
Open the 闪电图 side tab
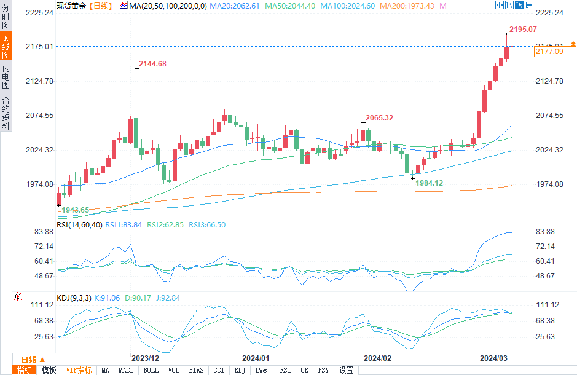[6, 76]
